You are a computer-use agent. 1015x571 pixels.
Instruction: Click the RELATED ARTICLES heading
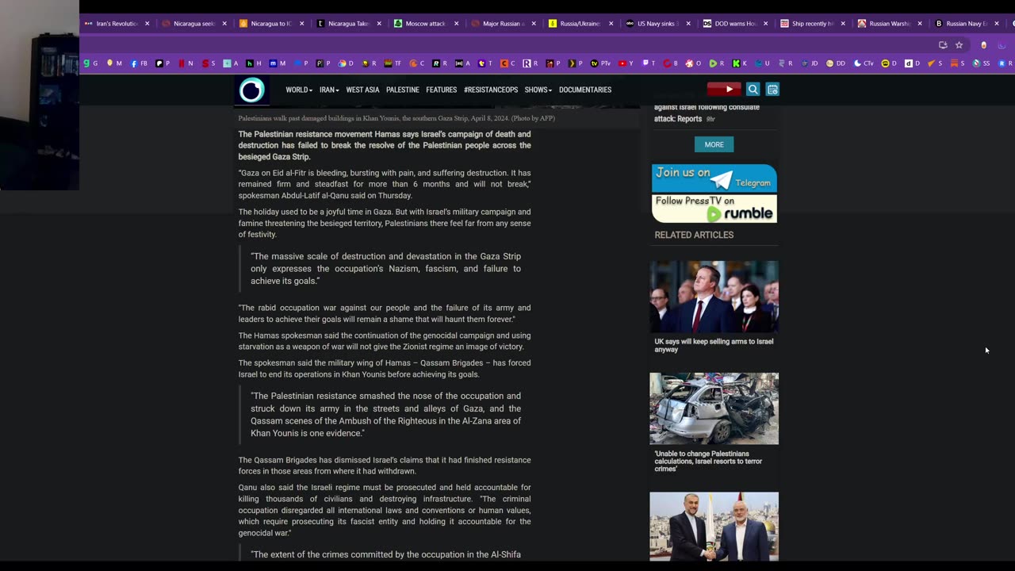[x=694, y=235]
